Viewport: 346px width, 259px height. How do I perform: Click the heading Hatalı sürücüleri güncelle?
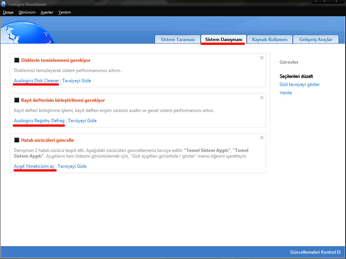[48, 140]
